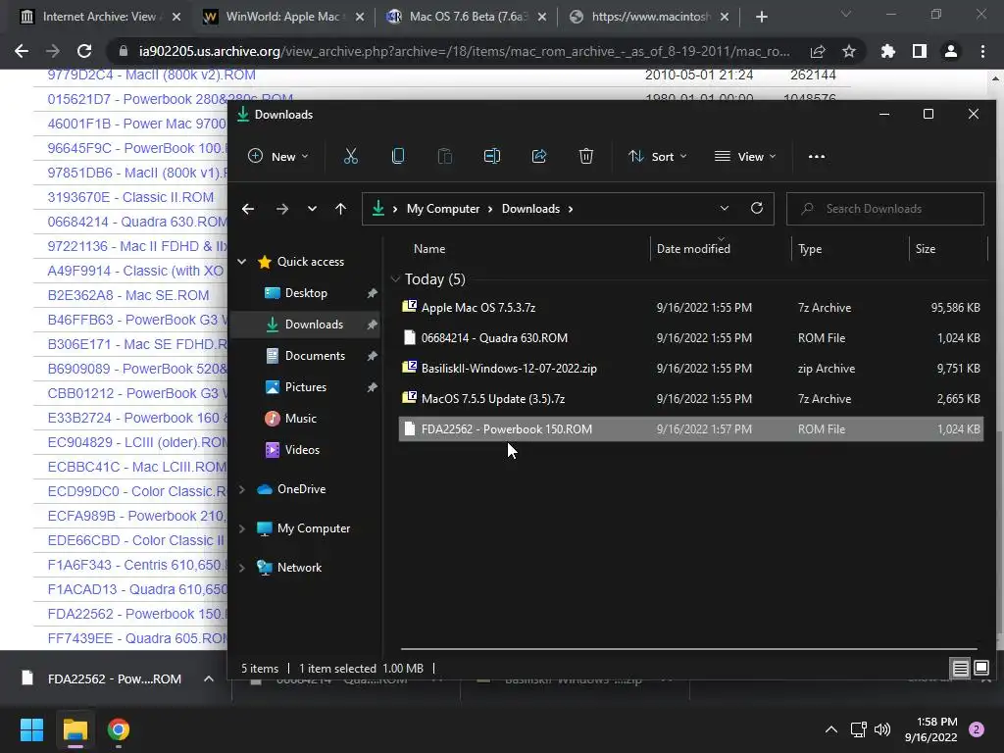Refresh the Downloads folder view
Viewport: 1004px width, 753px height.
757,208
